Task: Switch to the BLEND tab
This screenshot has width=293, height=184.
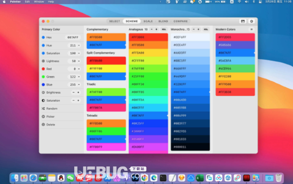Action: click(163, 21)
